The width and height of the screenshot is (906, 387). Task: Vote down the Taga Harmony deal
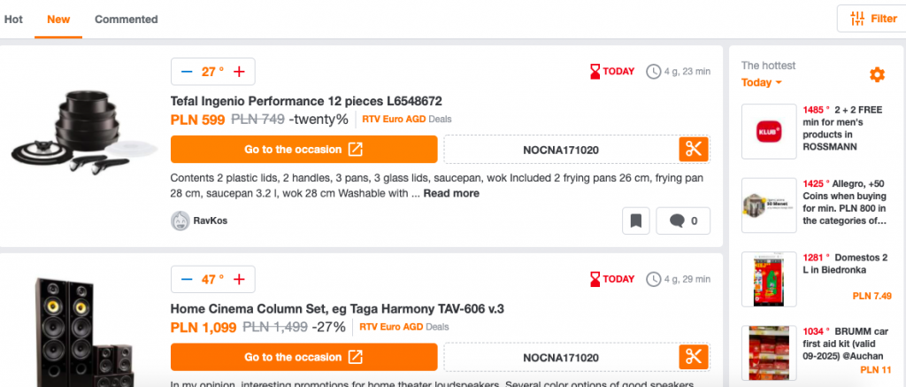(x=186, y=280)
